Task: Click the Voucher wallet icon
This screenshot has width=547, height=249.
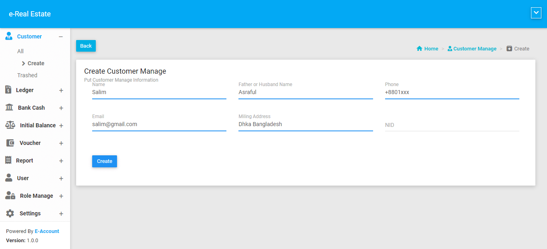Action: pyautogui.click(x=10, y=143)
